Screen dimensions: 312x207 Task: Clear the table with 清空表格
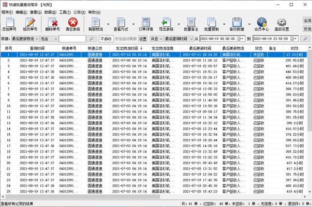pos(73,24)
